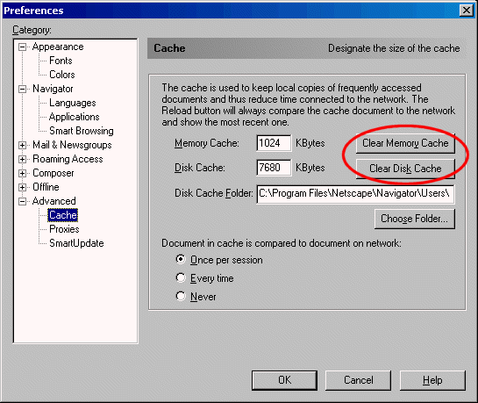Image resolution: width=478 pixels, height=403 pixels.
Task: Collapse the Navigator tree node
Action: [22, 89]
